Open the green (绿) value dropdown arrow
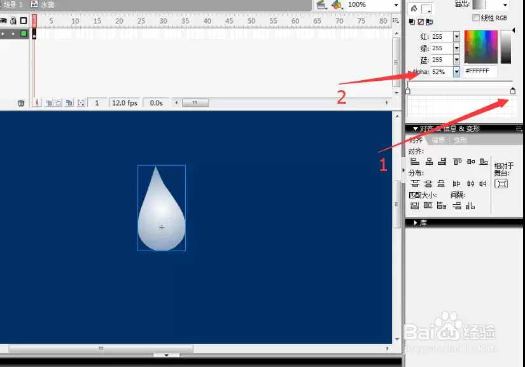The image size is (525, 367). click(x=456, y=48)
